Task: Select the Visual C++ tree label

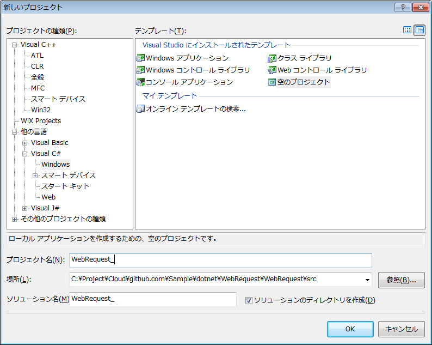Action: (38, 45)
